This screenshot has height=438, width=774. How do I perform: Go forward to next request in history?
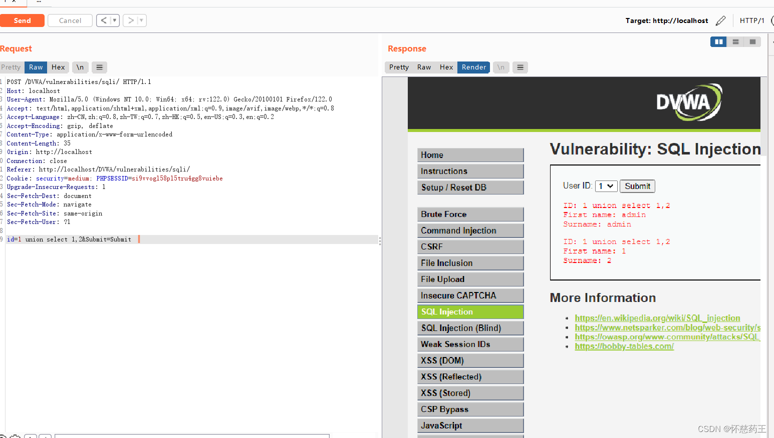(131, 20)
